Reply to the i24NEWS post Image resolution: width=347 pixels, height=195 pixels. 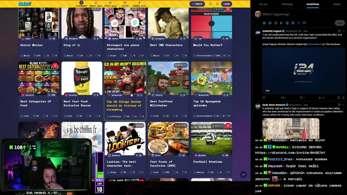click(x=264, y=97)
